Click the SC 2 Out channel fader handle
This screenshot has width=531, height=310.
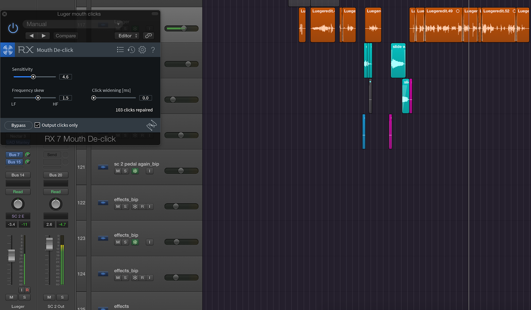(x=49, y=244)
